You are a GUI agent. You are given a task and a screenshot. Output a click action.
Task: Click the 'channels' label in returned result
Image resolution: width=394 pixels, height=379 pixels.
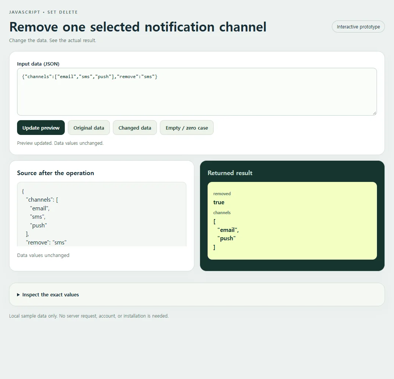[x=222, y=213]
